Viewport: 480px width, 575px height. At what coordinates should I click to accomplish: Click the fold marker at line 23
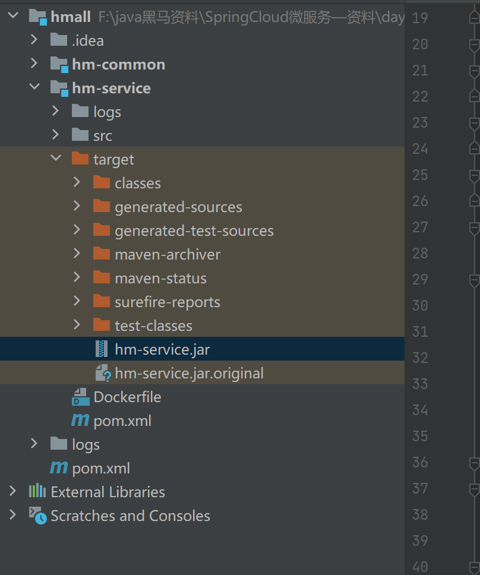[475, 123]
